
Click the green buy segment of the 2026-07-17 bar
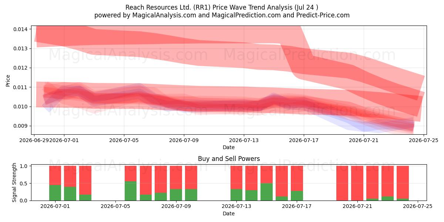[297, 196]
